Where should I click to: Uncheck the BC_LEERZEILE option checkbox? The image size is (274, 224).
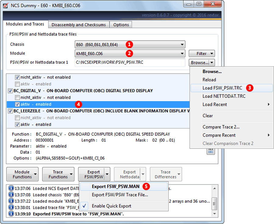10,111
